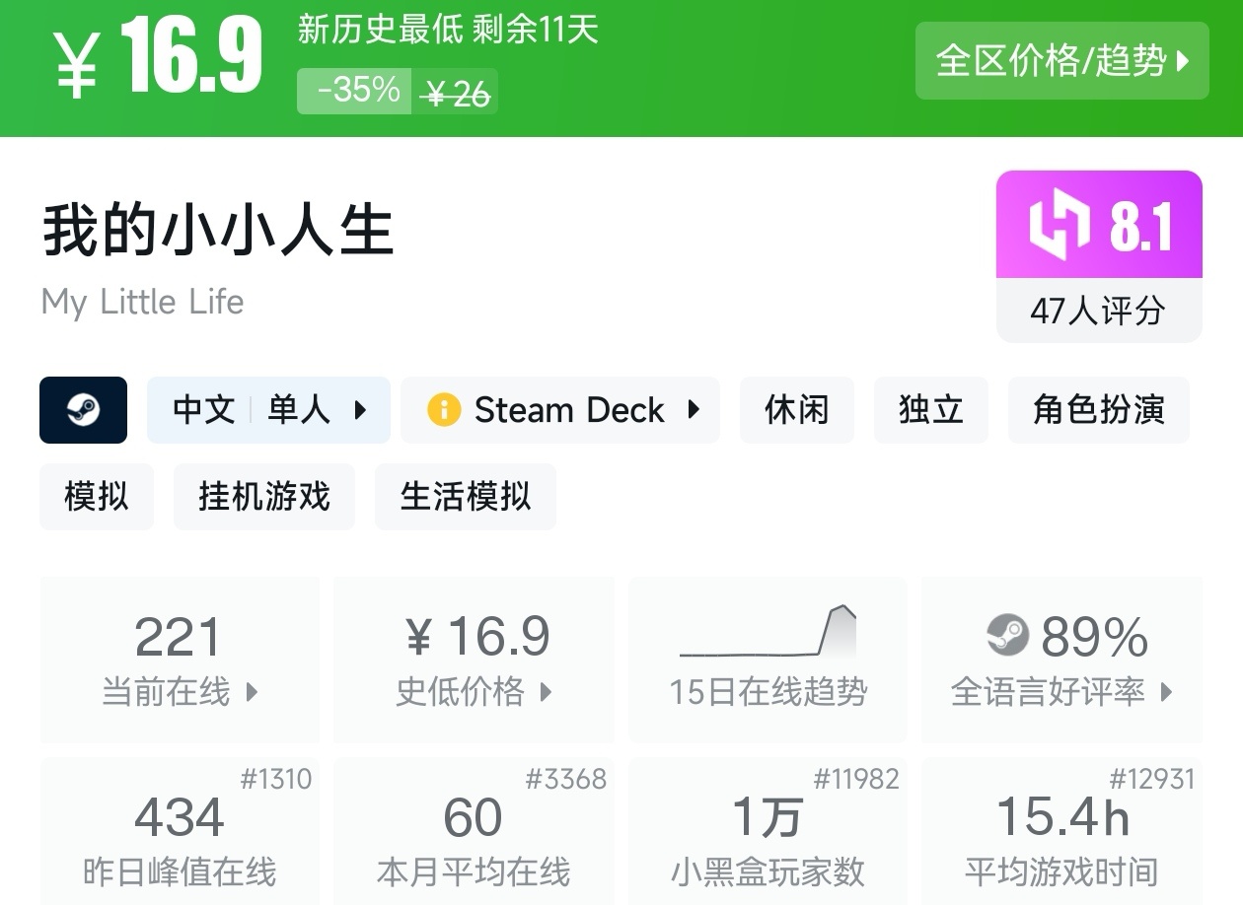This screenshot has width=1243, height=905.
Task: Click the yen symbol beside 16.9 header price
Action: [76, 66]
